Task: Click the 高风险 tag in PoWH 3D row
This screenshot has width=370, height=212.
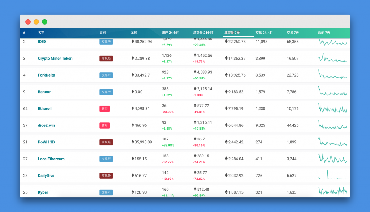Action: (x=106, y=142)
